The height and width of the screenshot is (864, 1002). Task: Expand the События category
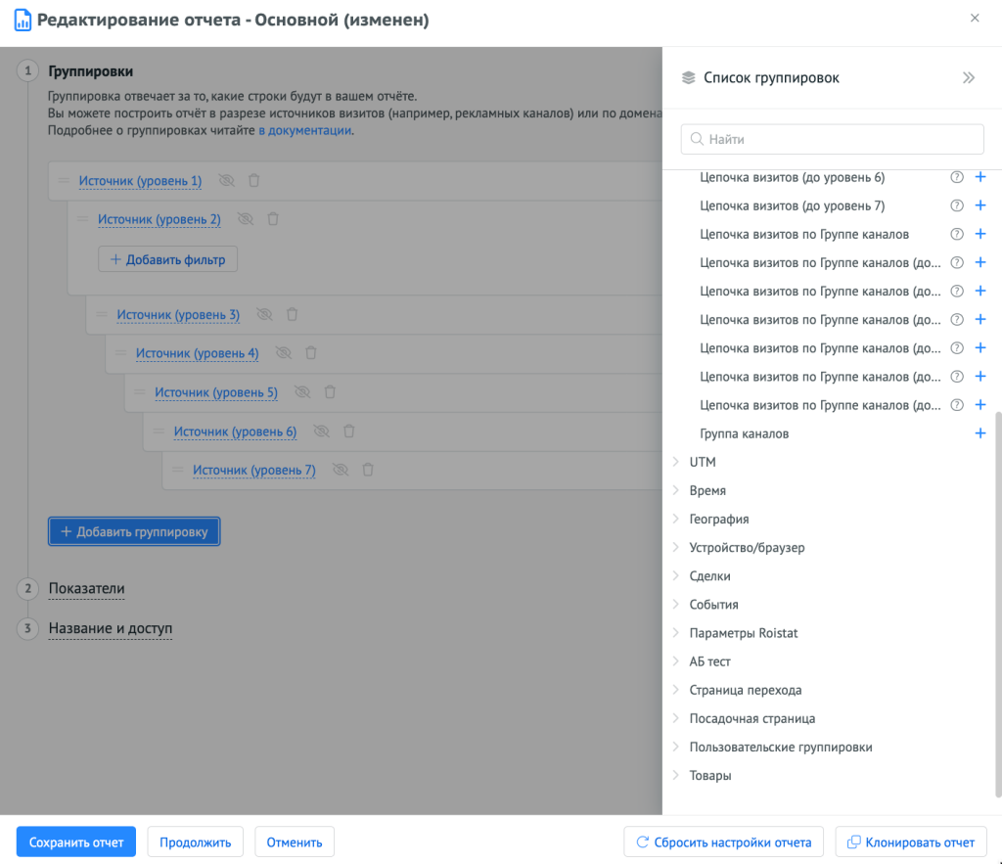click(675, 604)
